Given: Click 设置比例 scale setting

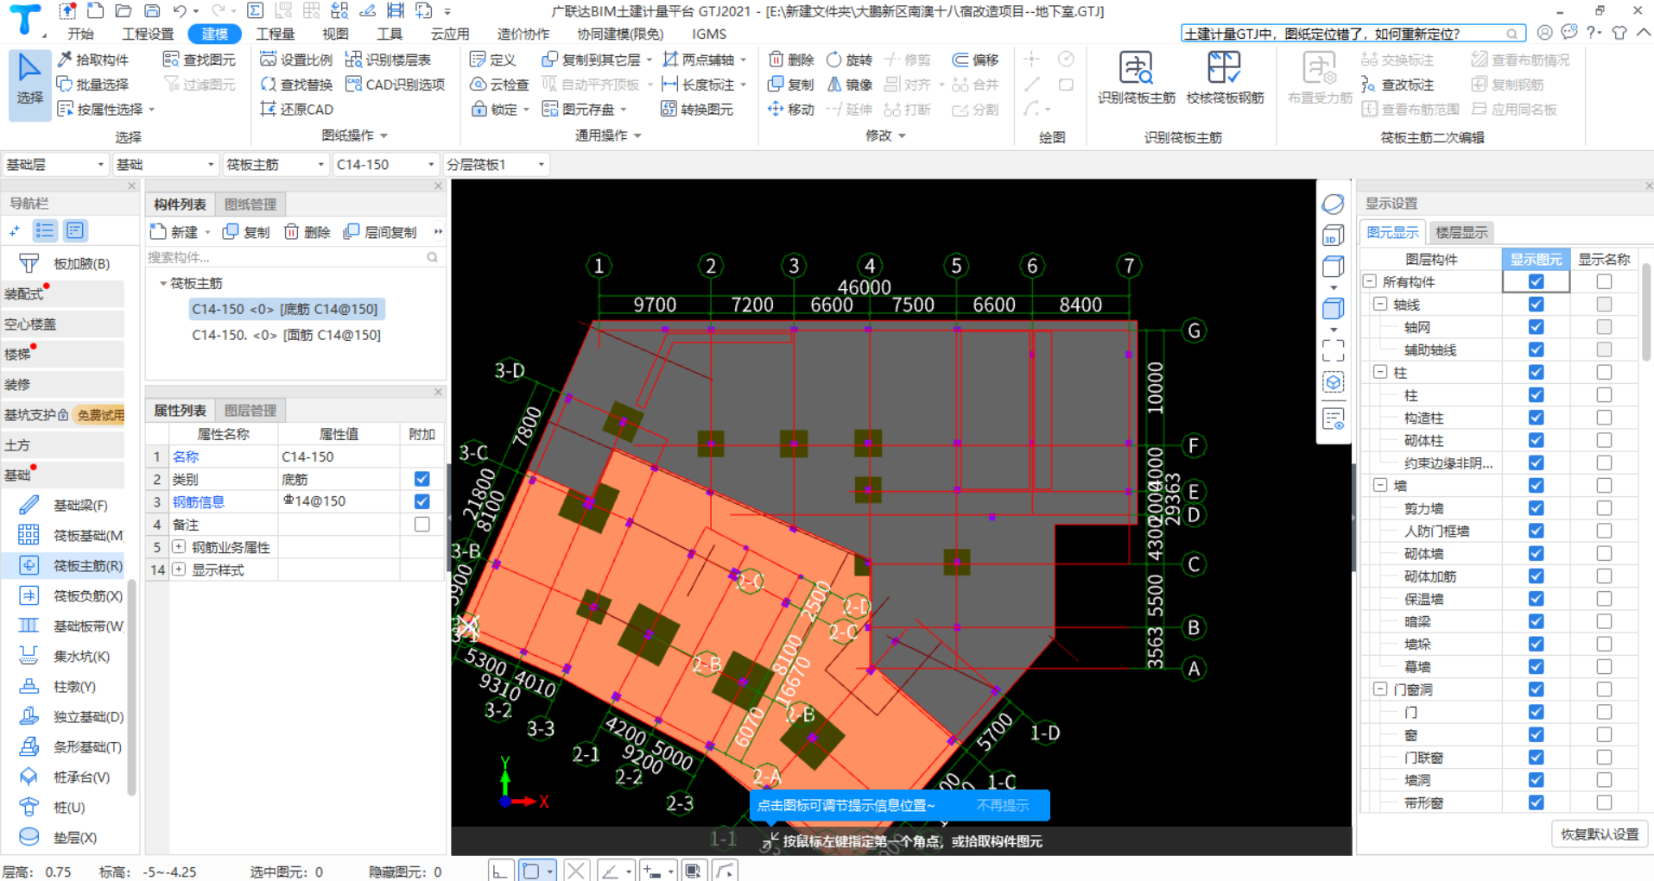Looking at the screenshot, I should tap(296, 60).
